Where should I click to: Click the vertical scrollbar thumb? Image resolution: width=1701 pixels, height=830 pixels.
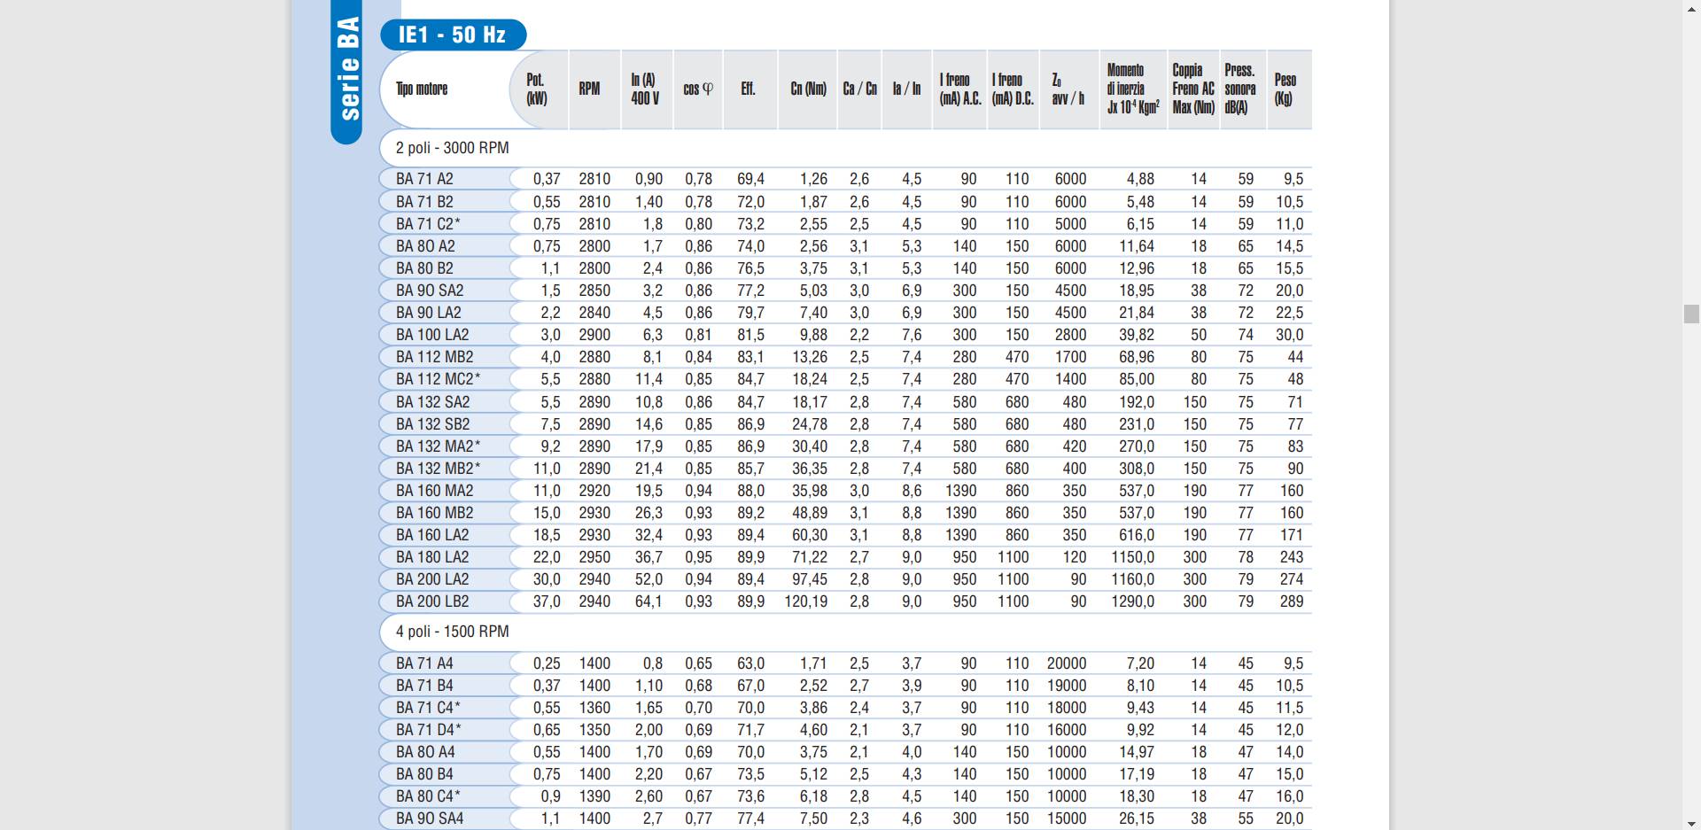[x=1691, y=314]
